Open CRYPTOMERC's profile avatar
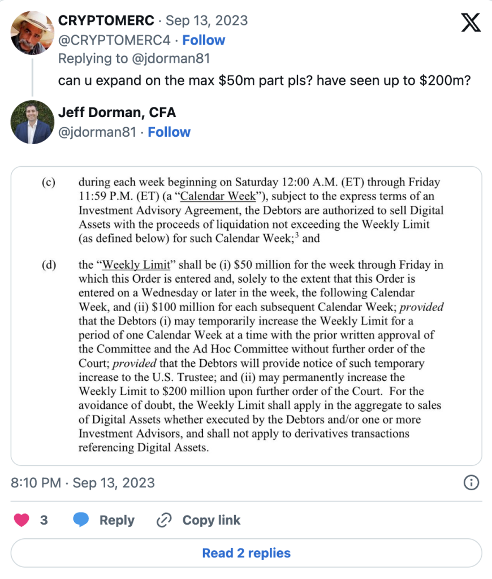The image size is (492, 579). pos(33,32)
